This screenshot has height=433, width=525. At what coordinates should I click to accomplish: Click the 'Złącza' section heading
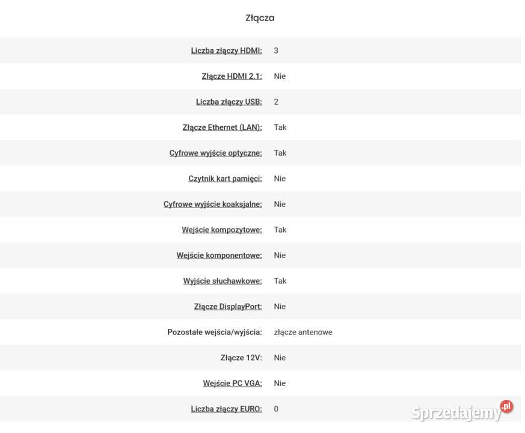coord(260,18)
